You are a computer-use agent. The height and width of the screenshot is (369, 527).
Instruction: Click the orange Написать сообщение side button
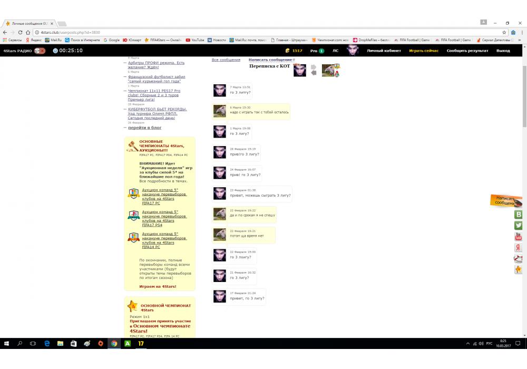[x=506, y=201]
